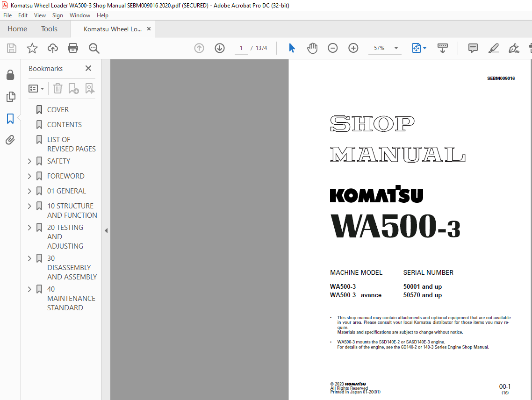Open fit page options dropdown arrow

(x=425, y=48)
